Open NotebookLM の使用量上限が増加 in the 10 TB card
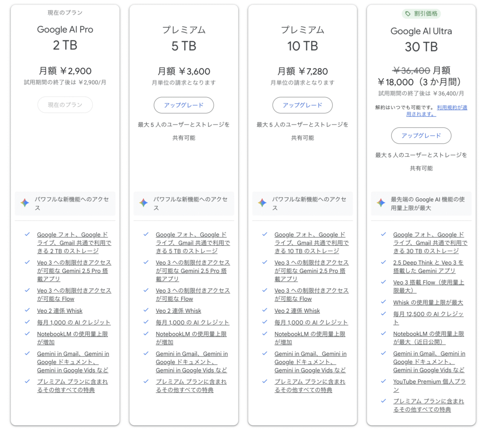 pyautogui.click(x=310, y=338)
